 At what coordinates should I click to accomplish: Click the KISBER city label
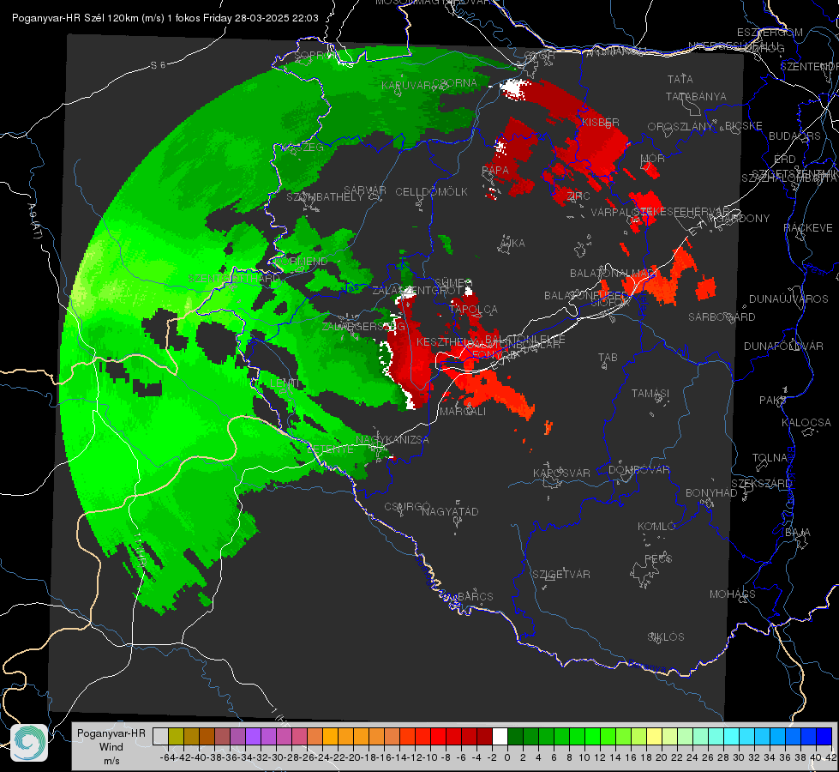click(x=601, y=122)
